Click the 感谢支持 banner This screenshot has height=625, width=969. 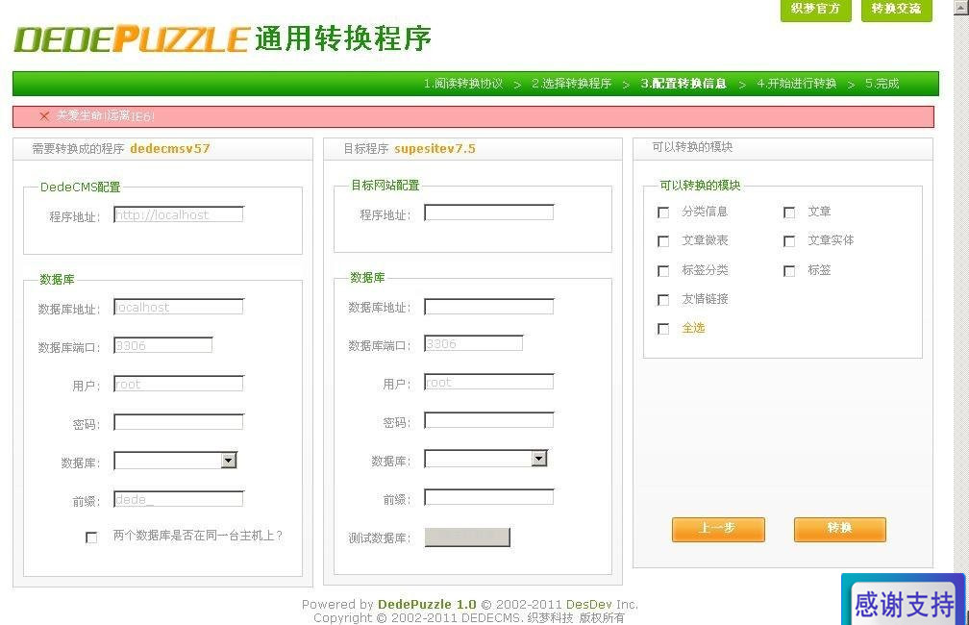903,600
